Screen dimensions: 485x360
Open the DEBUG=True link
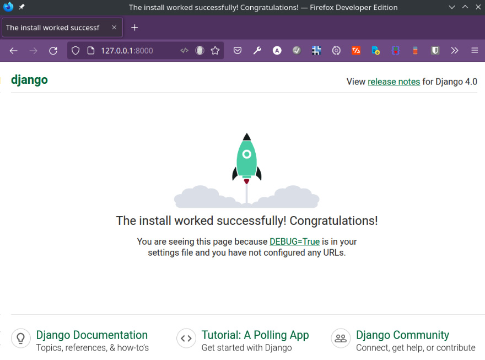pyautogui.click(x=294, y=241)
